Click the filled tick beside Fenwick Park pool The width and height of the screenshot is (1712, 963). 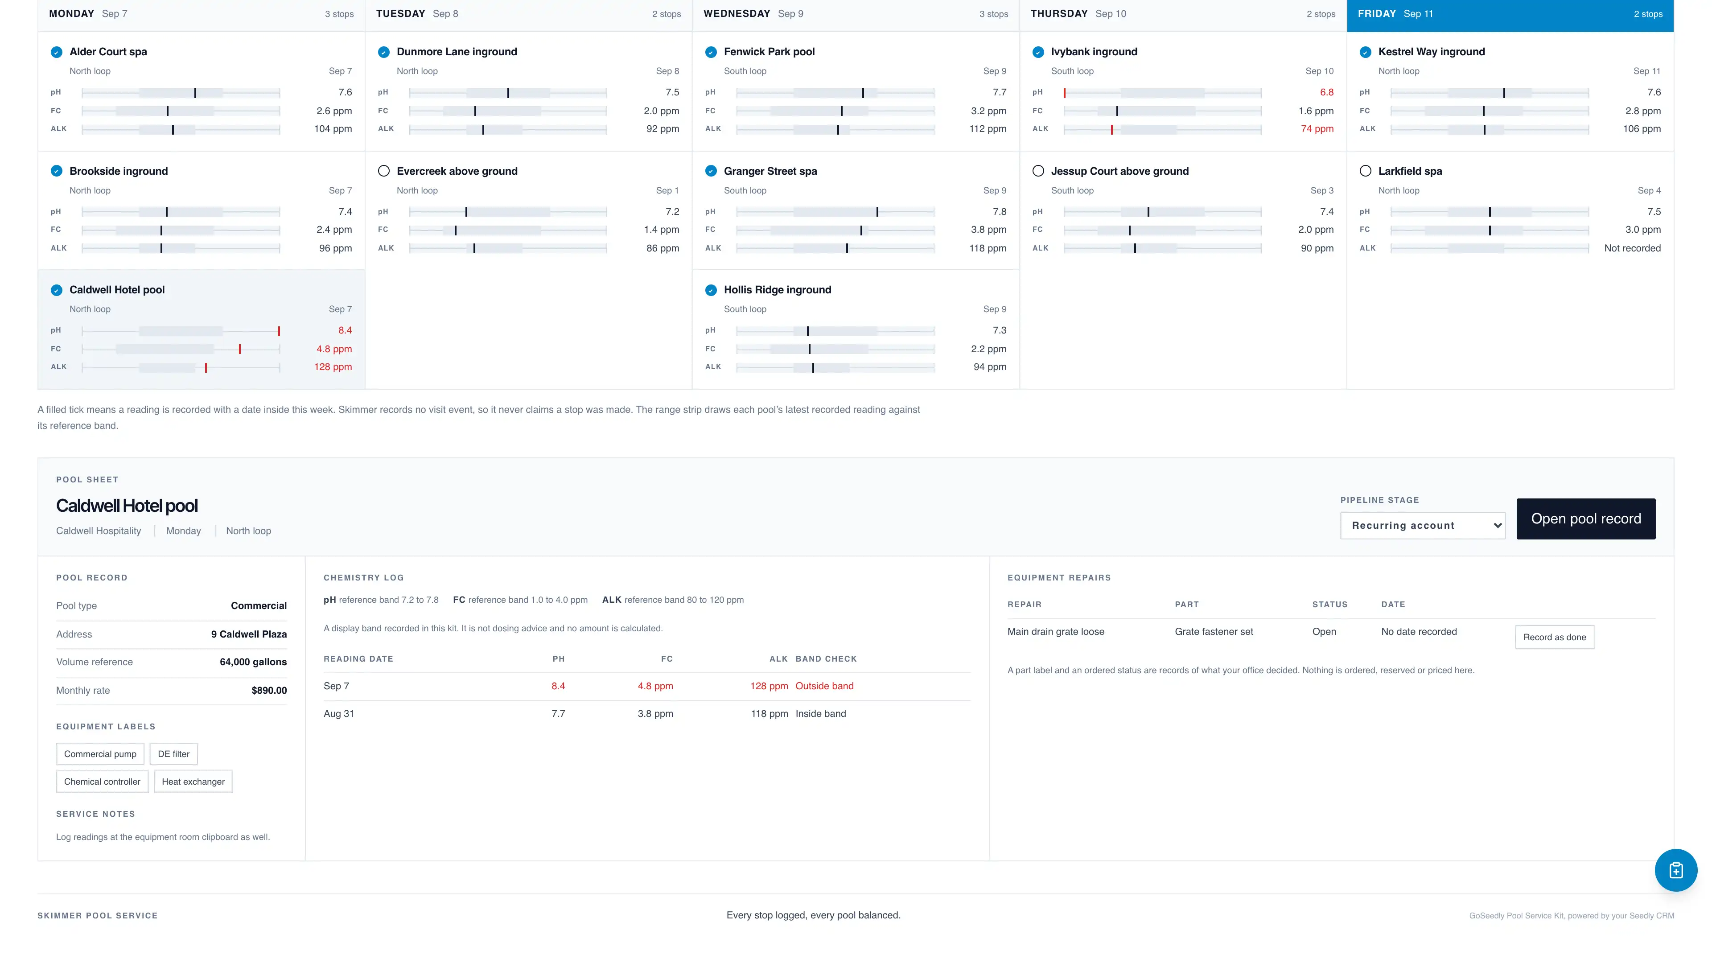(x=711, y=52)
